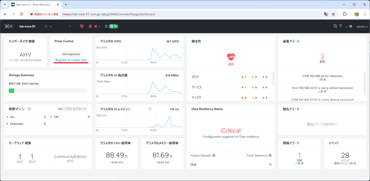
Task: Click the Register or create new link
Action: (x=71, y=60)
